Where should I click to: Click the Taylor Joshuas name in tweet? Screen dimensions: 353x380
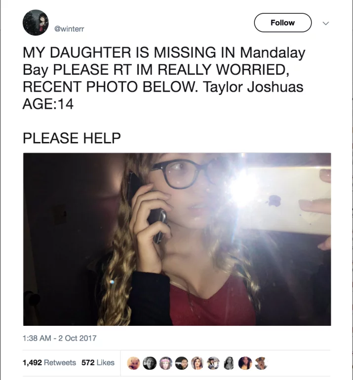click(x=253, y=87)
